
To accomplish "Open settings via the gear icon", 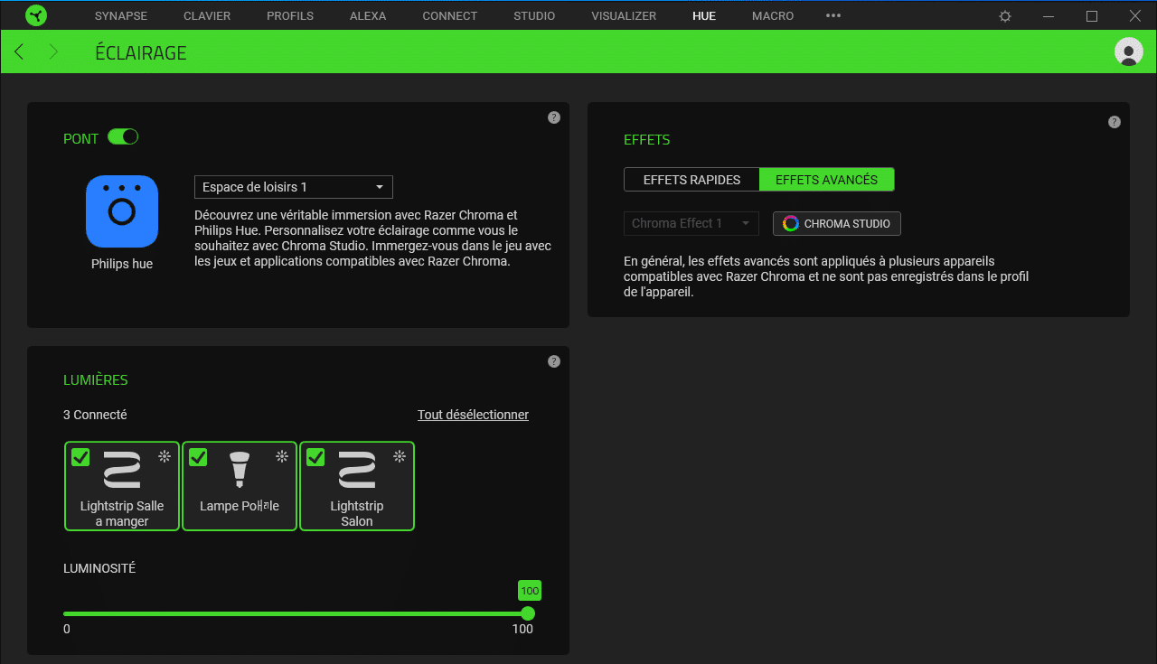I will point(1005,16).
